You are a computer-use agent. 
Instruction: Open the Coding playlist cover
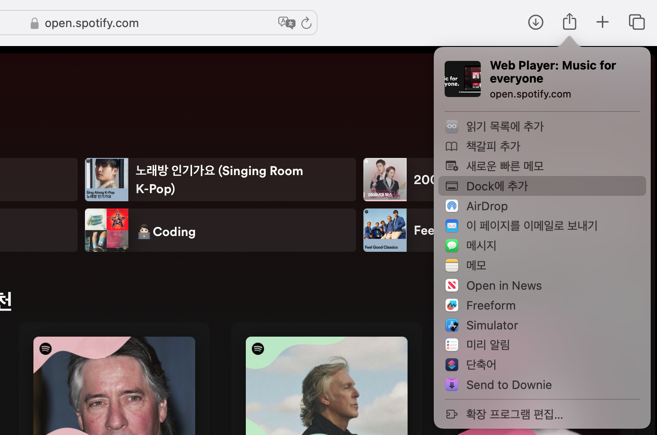(107, 230)
